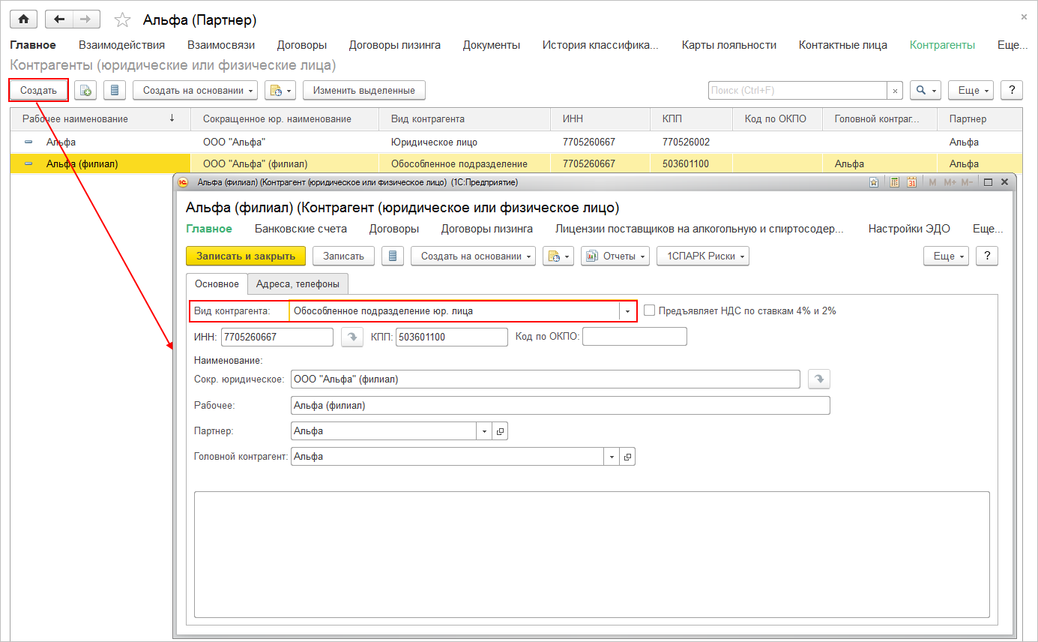Click the Создать button

[x=38, y=91]
